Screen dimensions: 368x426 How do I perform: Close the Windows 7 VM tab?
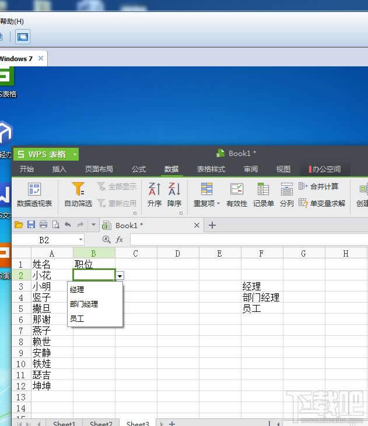pos(41,58)
